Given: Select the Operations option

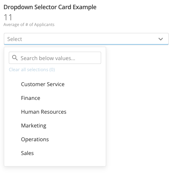Looking at the screenshot, I should click(x=35, y=139).
